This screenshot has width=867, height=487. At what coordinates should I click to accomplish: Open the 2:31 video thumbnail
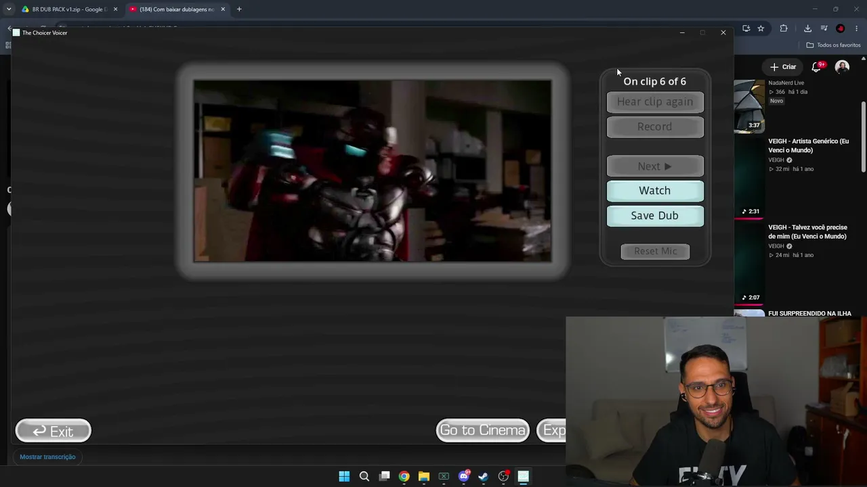[x=749, y=177]
